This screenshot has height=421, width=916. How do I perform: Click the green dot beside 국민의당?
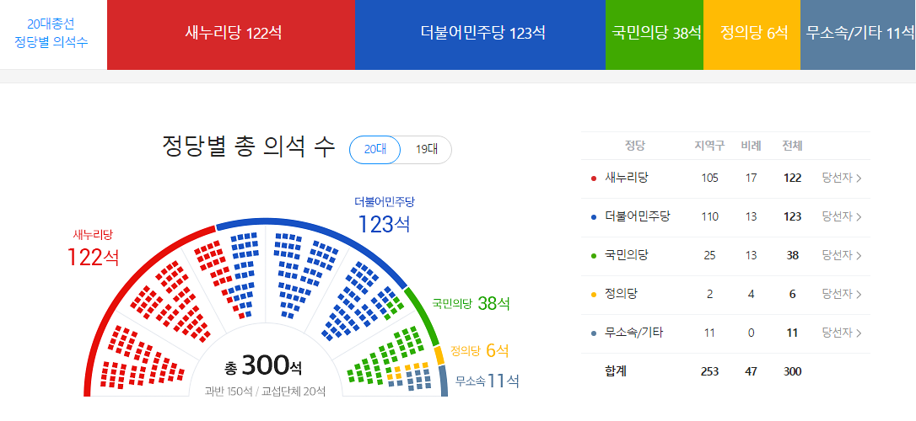pos(594,255)
